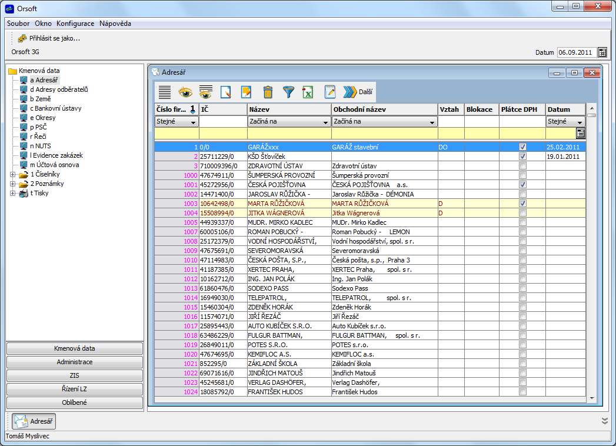616x446 pixels.
Task: Open calendar icon beside Datum field
Action: tap(602, 52)
